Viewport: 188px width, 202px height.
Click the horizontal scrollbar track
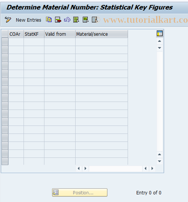pos(115,169)
